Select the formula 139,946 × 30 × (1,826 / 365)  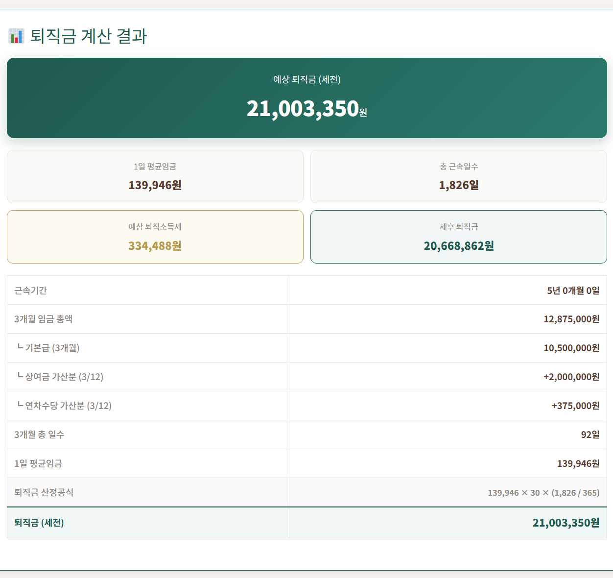coord(544,493)
